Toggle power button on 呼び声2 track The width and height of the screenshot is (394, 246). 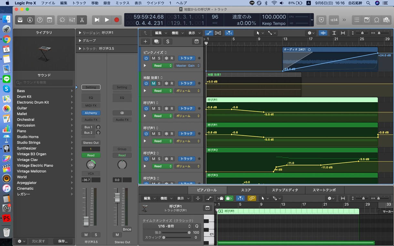tap(146, 159)
